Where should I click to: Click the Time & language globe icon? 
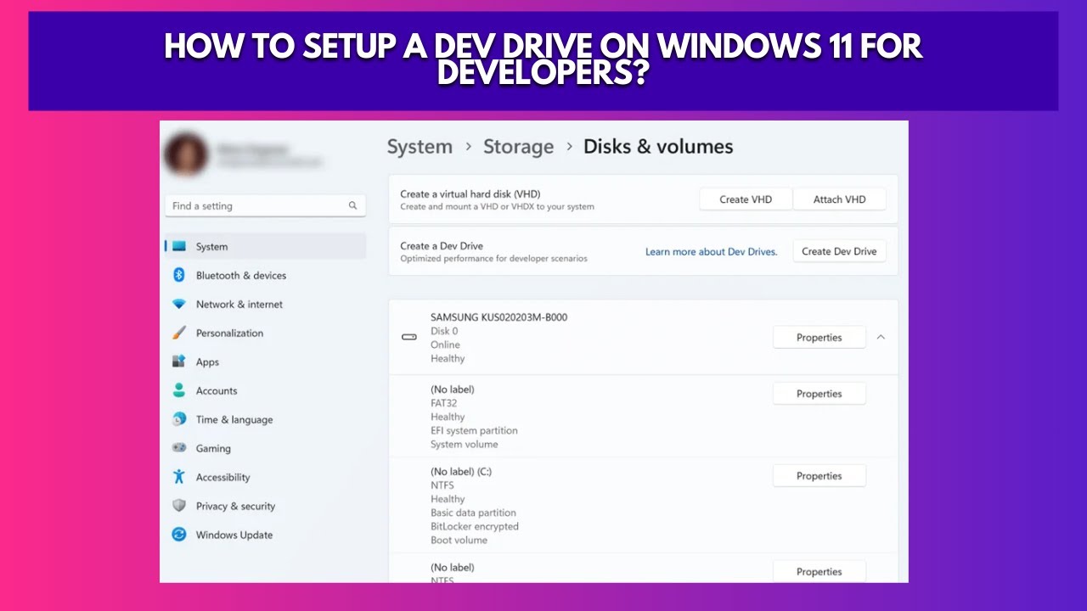(x=179, y=419)
